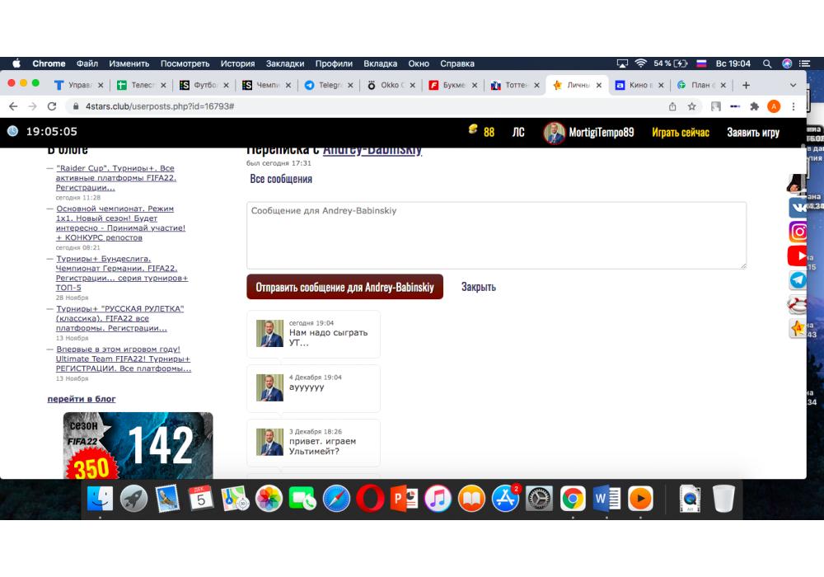Click the message text area for Andrey-Babinskiy
The image size is (824, 577).
[x=496, y=235]
